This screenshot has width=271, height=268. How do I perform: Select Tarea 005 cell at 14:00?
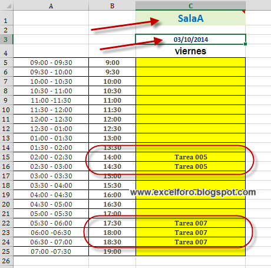click(190, 157)
